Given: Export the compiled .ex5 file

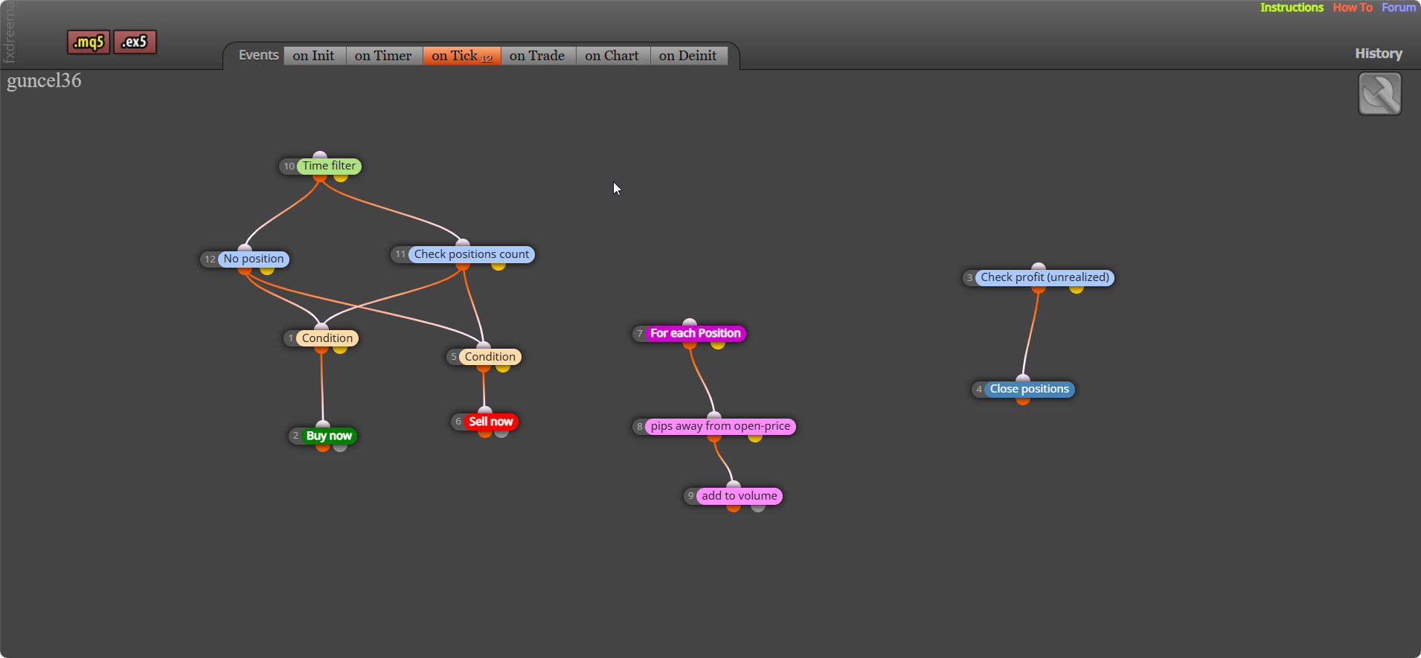Looking at the screenshot, I should point(135,42).
